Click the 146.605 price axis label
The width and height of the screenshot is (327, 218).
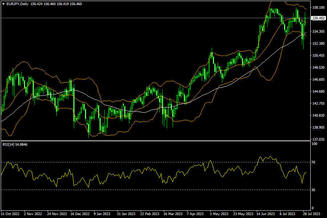[318, 80]
